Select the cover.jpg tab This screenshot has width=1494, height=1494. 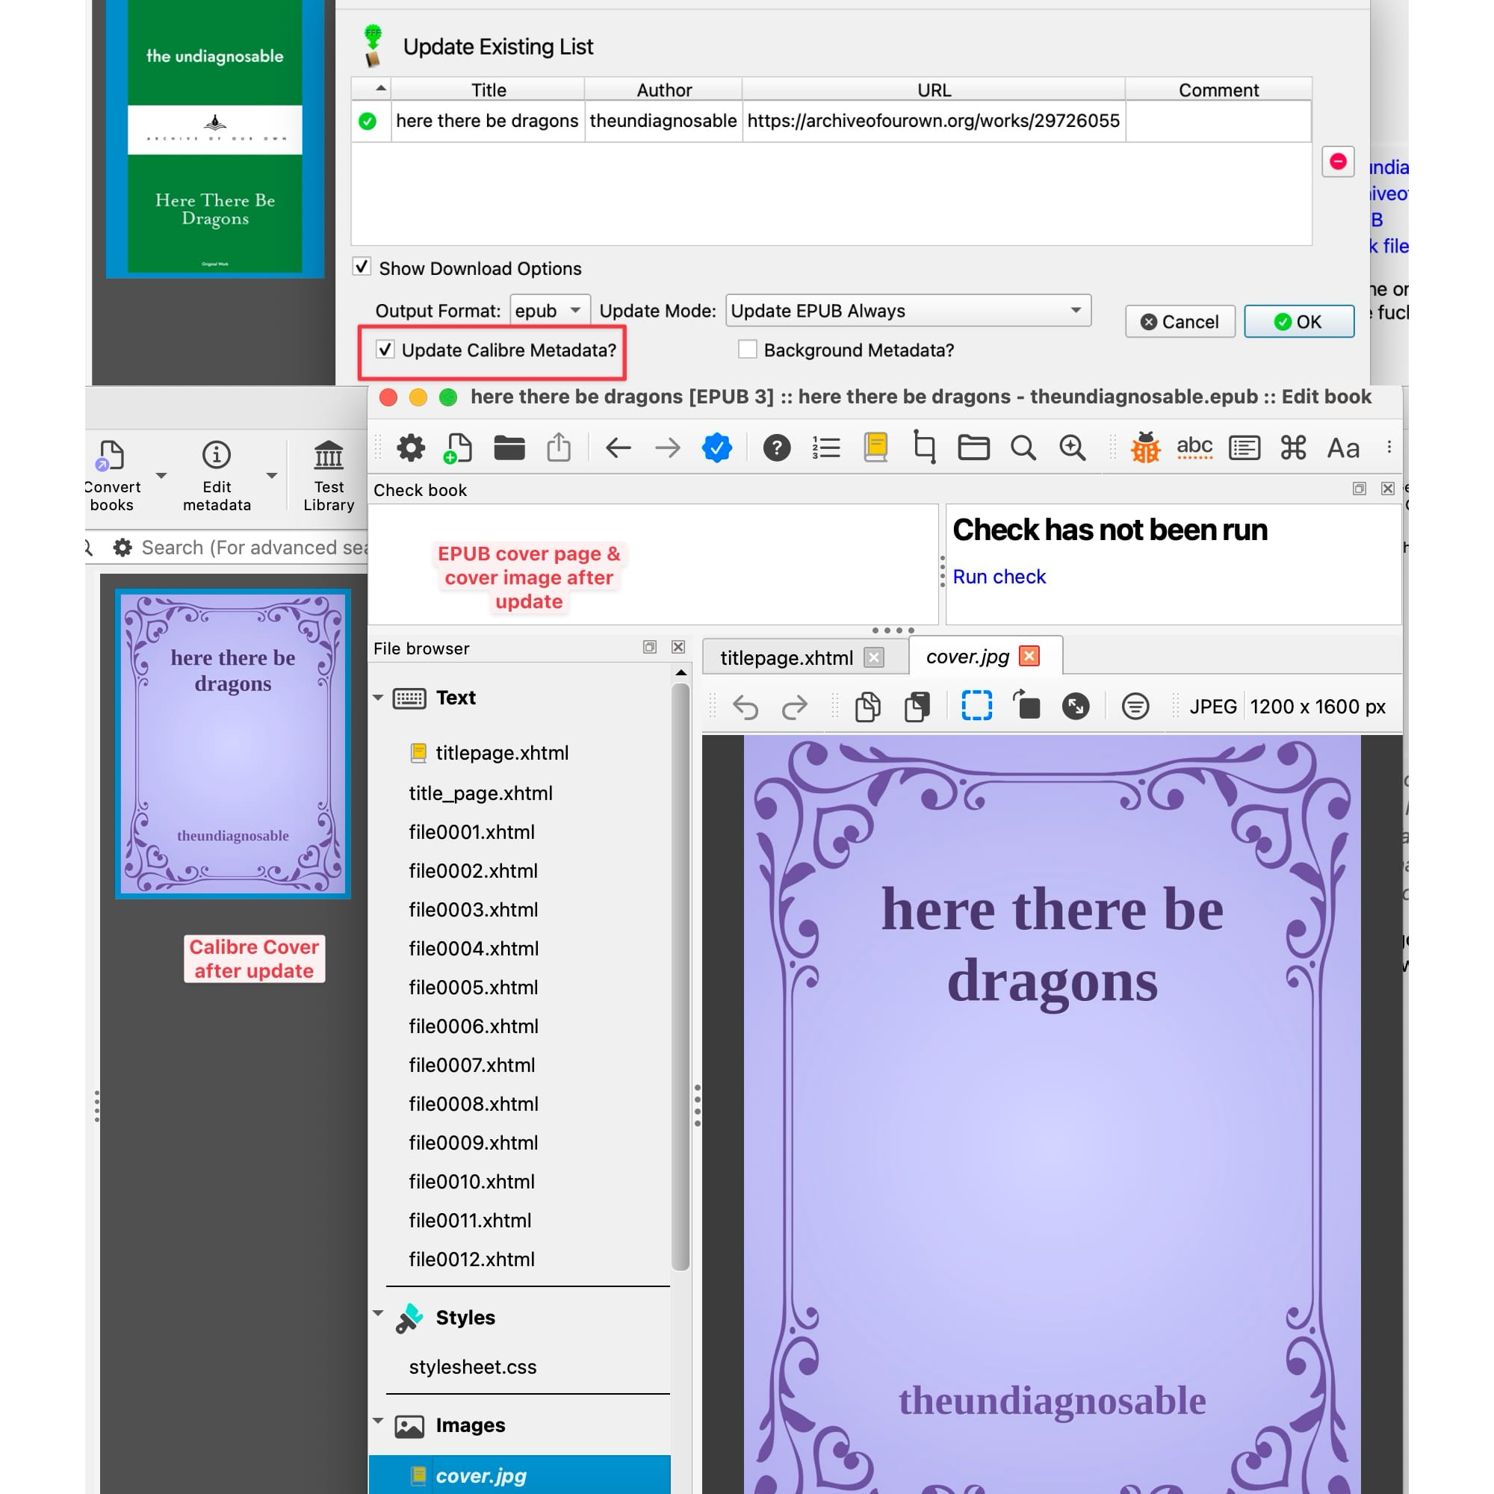click(x=967, y=657)
